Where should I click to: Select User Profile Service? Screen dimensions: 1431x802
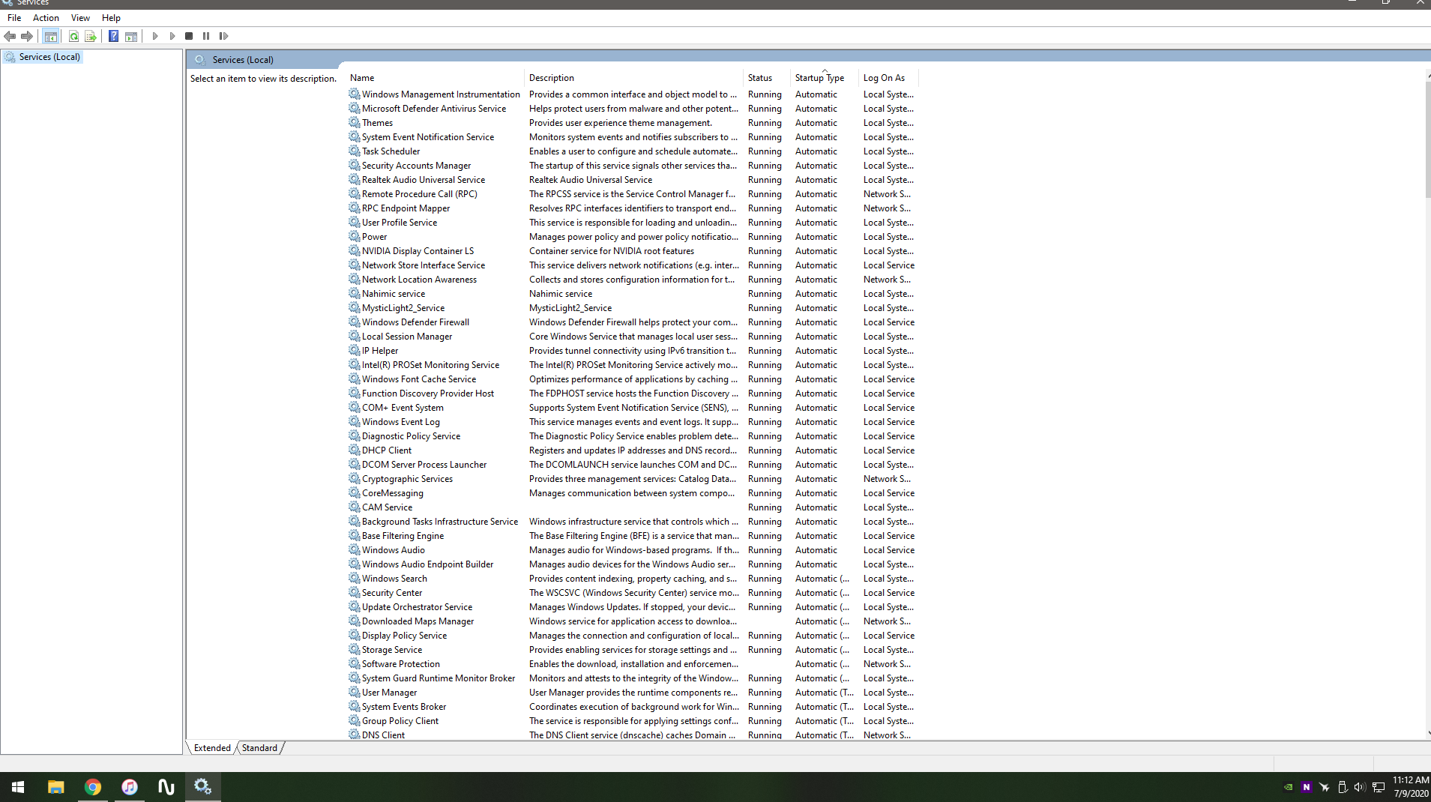tap(399, 223)
